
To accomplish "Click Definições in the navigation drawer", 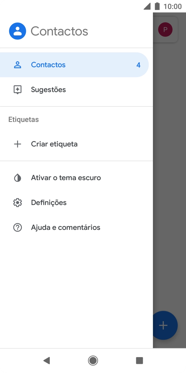I will (49, 202).
